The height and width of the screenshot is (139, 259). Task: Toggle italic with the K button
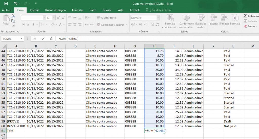(28, 25)
